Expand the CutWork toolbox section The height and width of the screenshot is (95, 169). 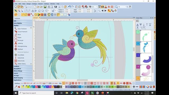23,66
